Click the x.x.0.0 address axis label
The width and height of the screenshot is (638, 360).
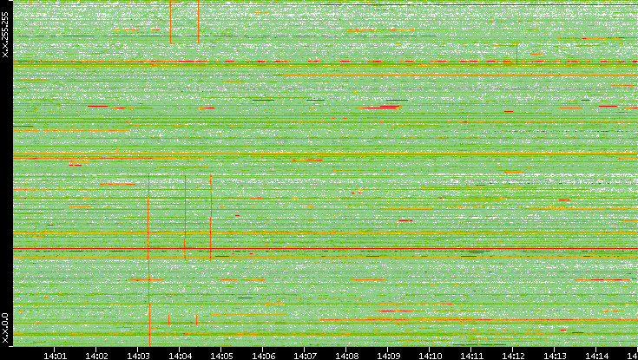point(5,328)
